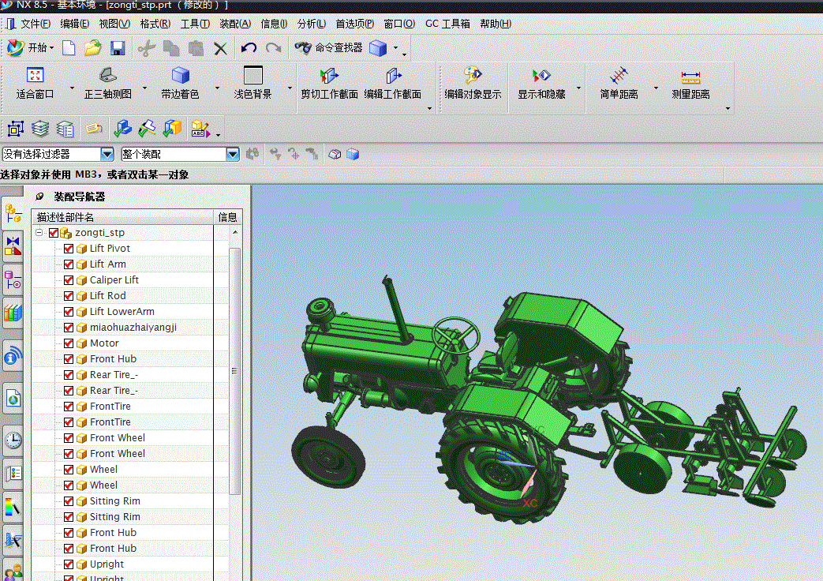Viewport: 823px width, 581px height.
Task: Click the layer settings stack icon
Action: coord(40,128)
